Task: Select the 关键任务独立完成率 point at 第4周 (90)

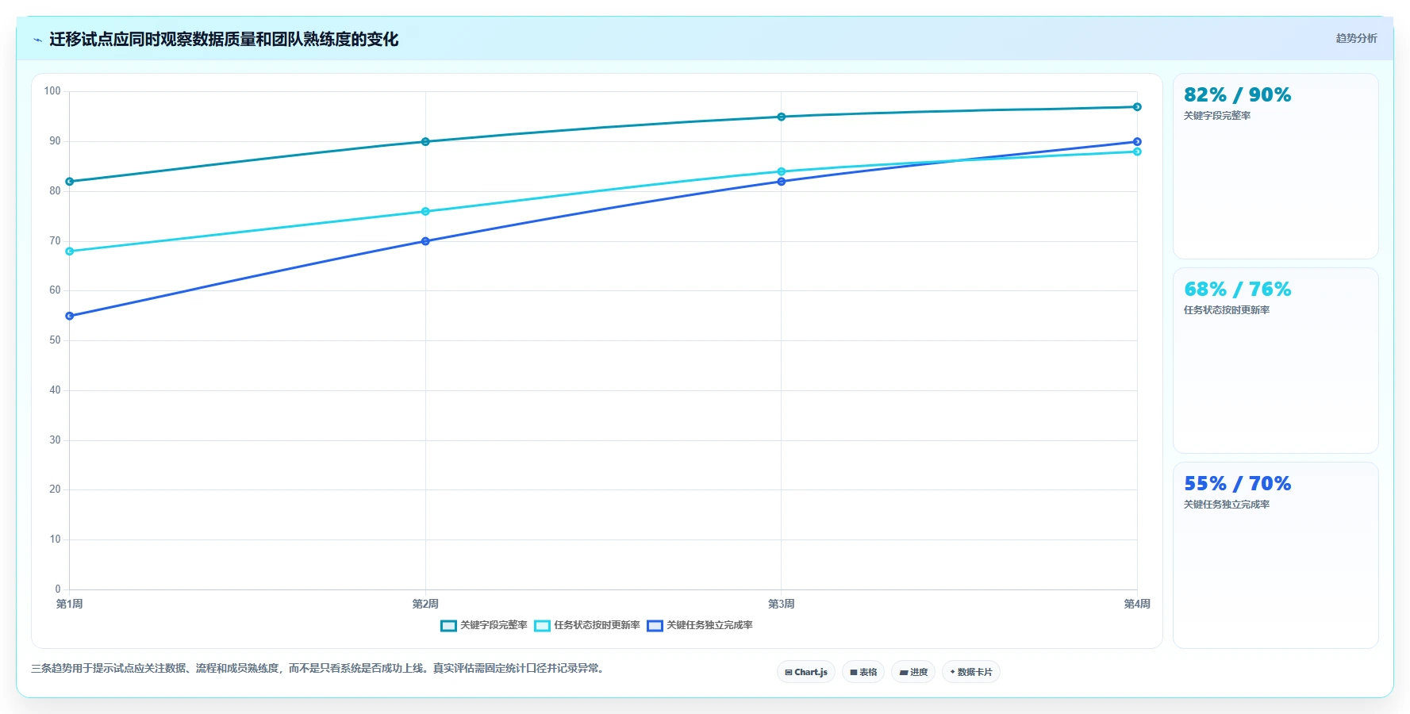Action: point(1137,142)
